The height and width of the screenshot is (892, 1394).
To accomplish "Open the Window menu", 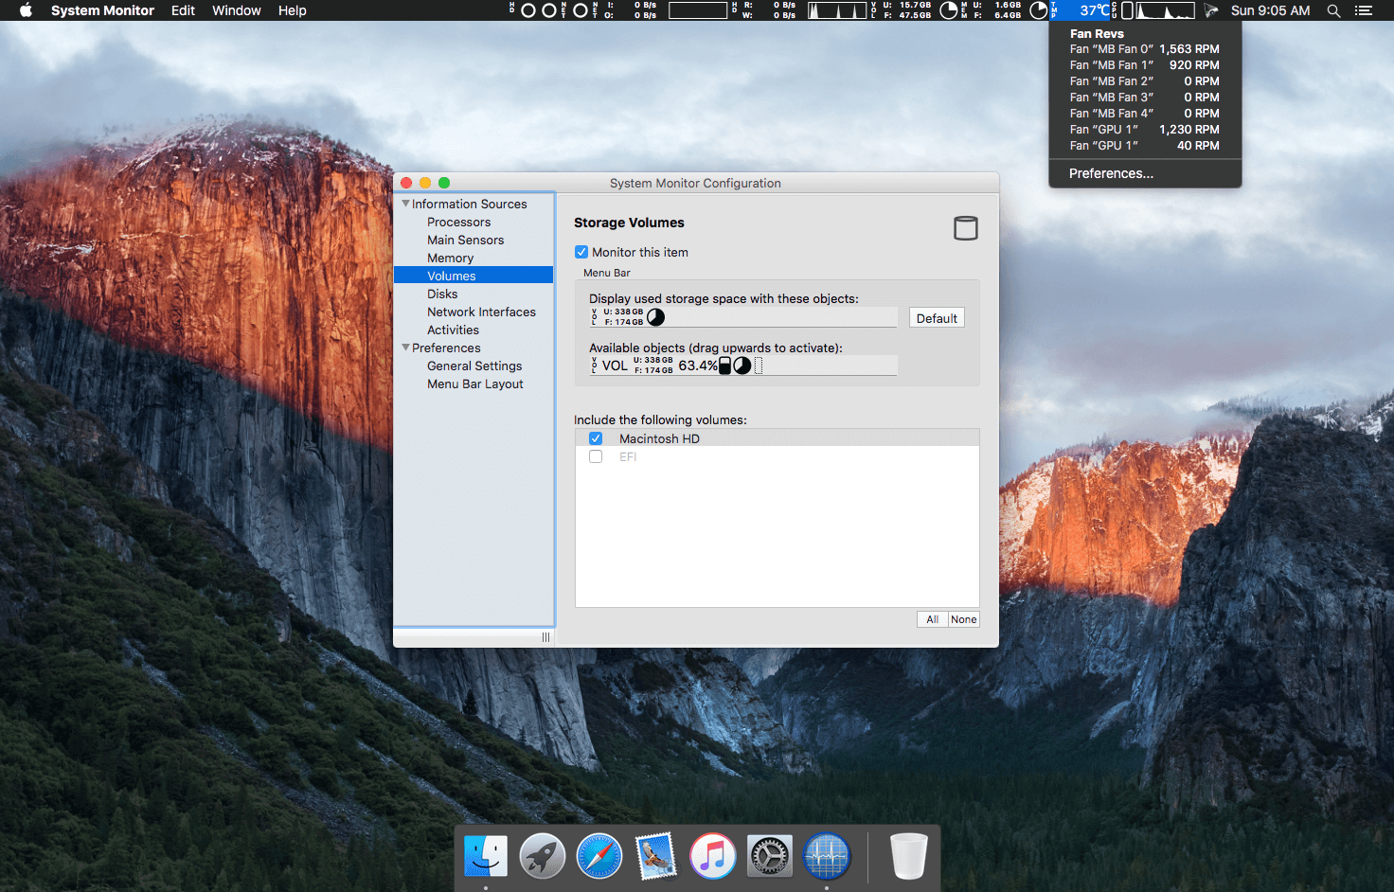I will [237, 10].
